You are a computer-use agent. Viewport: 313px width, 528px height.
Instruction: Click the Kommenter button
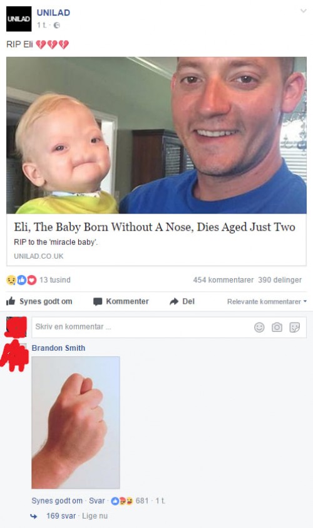[121, 301]
